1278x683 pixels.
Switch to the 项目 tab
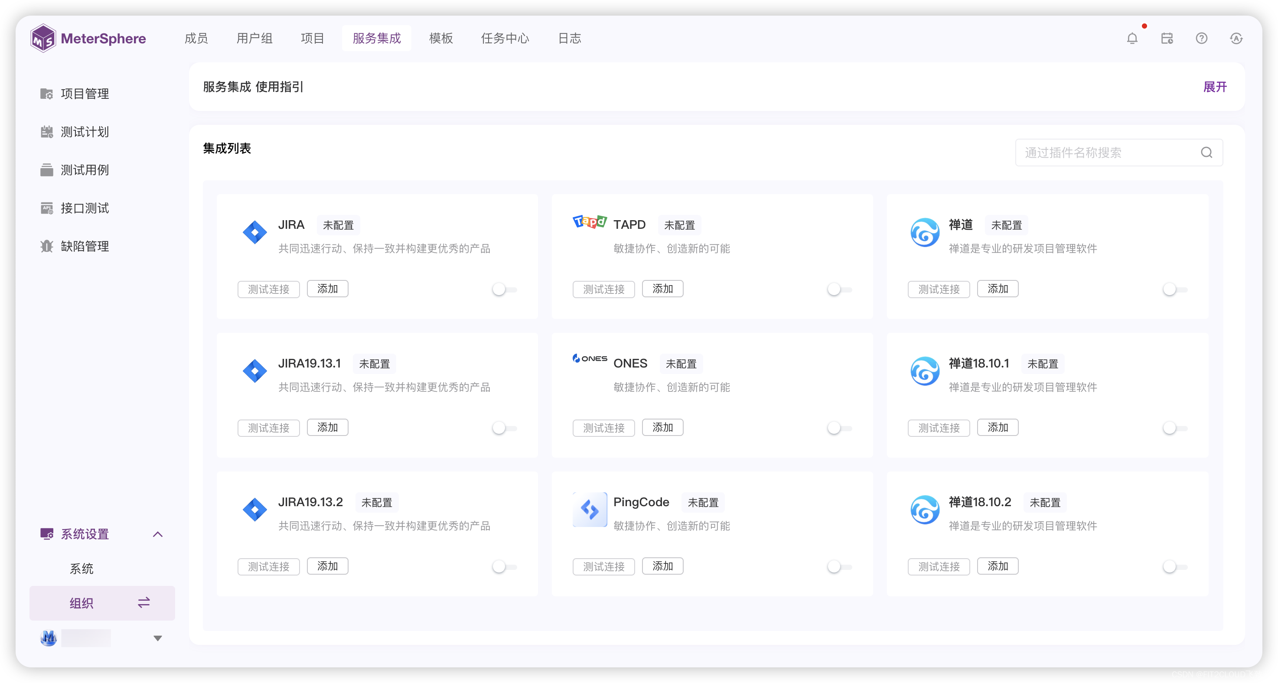[x=313, y=38]
